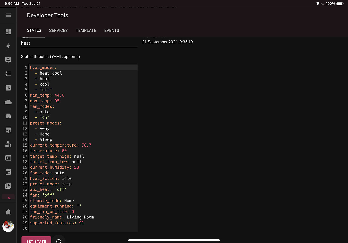Click the 'temperature: 60' line
348x243 pixels.
point(48,151)
